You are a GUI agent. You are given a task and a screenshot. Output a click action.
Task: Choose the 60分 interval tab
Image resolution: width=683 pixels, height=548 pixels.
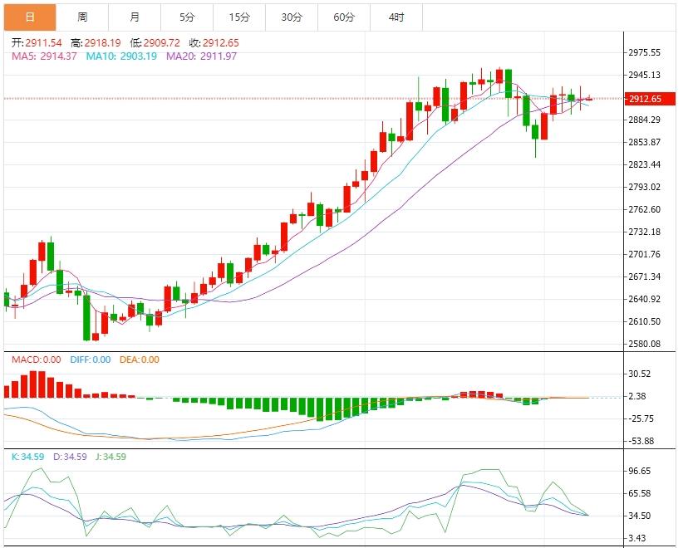pos(344,17)
